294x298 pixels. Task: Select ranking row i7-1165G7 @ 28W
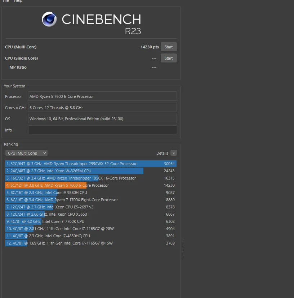[x=90, y=229]
